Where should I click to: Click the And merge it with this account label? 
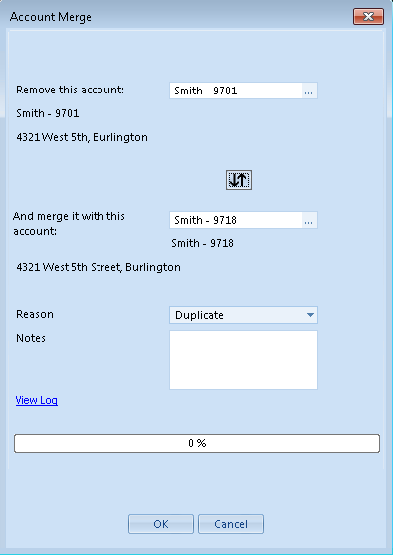coord(69,224)
